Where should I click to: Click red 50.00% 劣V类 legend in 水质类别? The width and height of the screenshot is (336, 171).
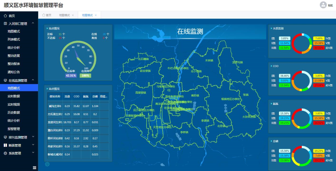point(319,48)
